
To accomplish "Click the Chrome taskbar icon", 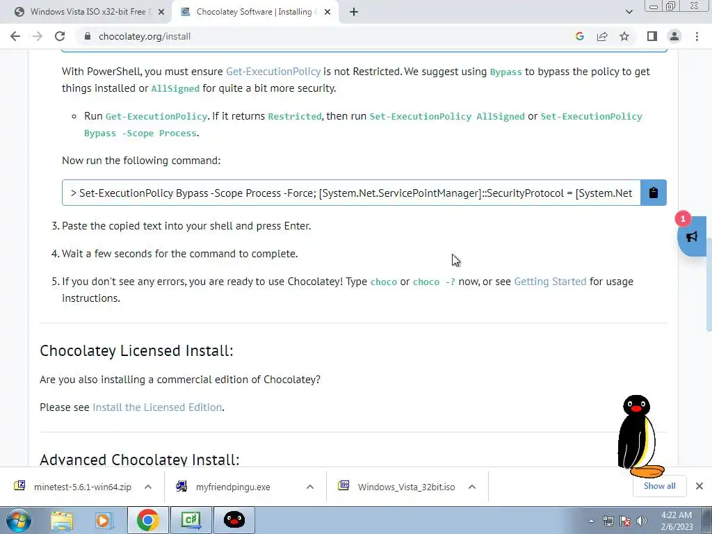I will tap(147, 520).
